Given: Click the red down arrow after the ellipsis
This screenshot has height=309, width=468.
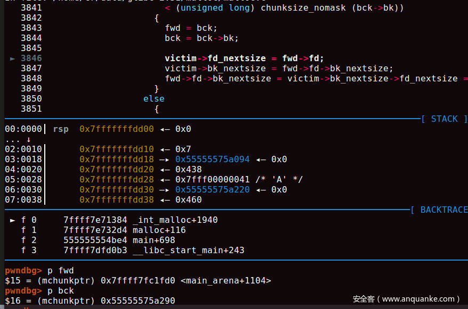Looking at the screenshot, I should 28,139.
